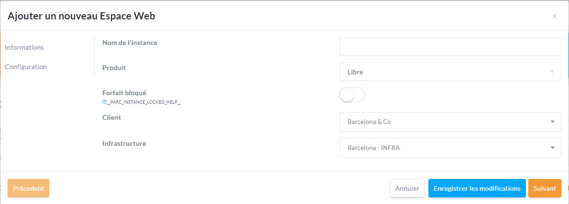Image resolution: width=569 pixels, height=204 pixels.
Task: Click the Forfait bloqué label text
Action: (x=124, y=93)
